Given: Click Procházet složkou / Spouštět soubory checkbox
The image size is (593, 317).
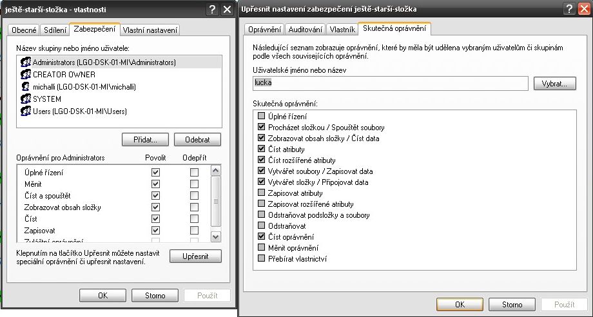Looking at the screenshot, I should [261, 127].
